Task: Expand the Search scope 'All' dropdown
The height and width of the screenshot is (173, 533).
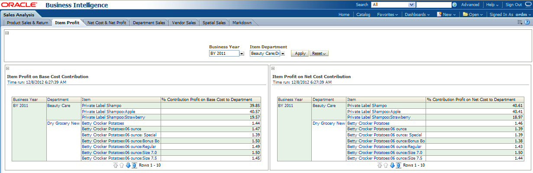Action: point(411,5)
